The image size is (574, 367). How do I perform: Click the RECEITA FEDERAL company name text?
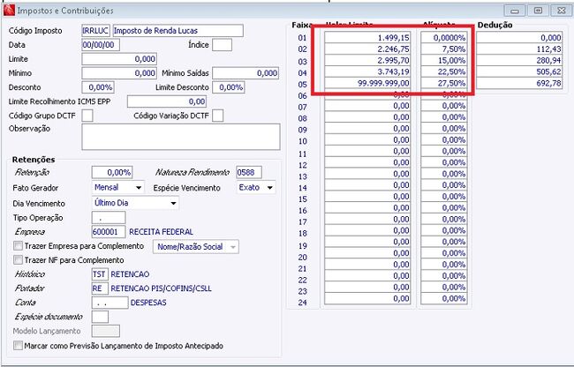pyautogui.click(x=161, y=232)
